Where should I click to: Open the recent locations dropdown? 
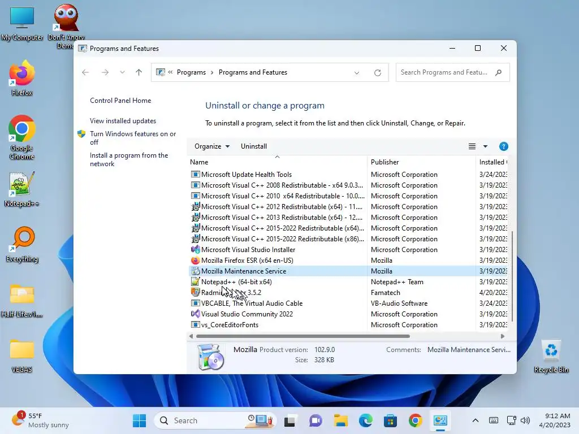click(x=122, y=72)
